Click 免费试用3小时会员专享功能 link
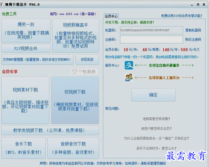Viewport: 209px width, 167px height. [x=182, y=16]
